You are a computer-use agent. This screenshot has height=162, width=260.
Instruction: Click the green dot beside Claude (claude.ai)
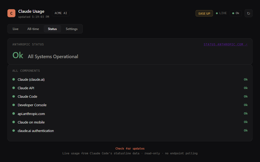(14, 79)
